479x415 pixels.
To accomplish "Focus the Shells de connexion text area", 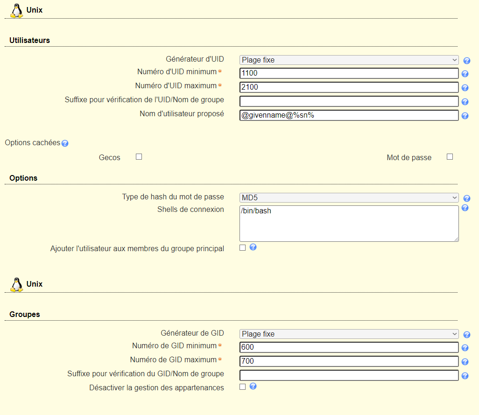I will point(349,224).
